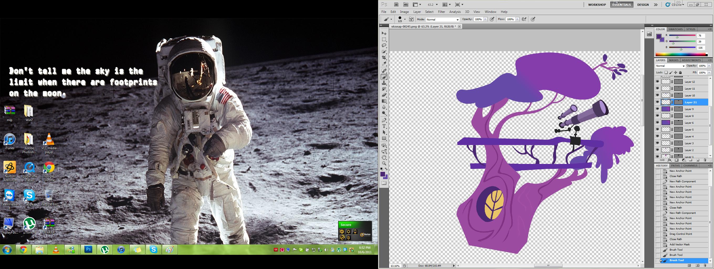The image size is (714, 269).
Task: Toggle lock transparent pixels in Layers panel
Action: click(666, 73)
